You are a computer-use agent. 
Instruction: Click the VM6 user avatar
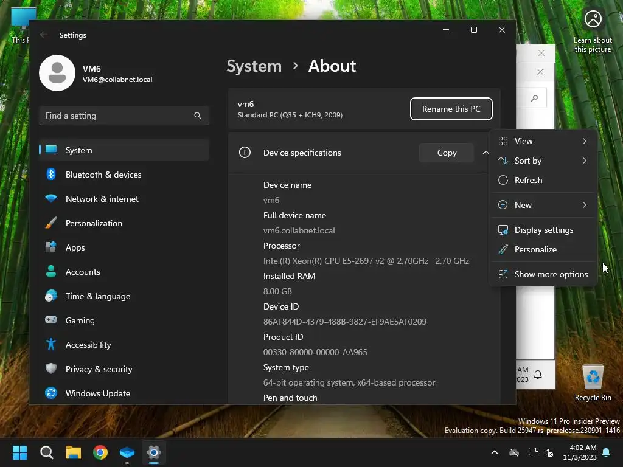(57, 73)
